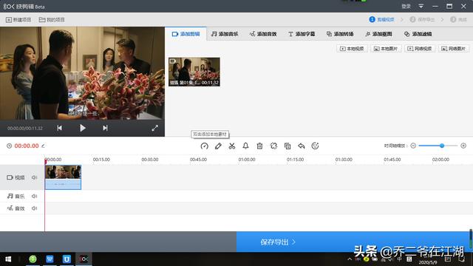Click step 2 保存导出 in workflow header
The image size is (473, 266).
422,19
